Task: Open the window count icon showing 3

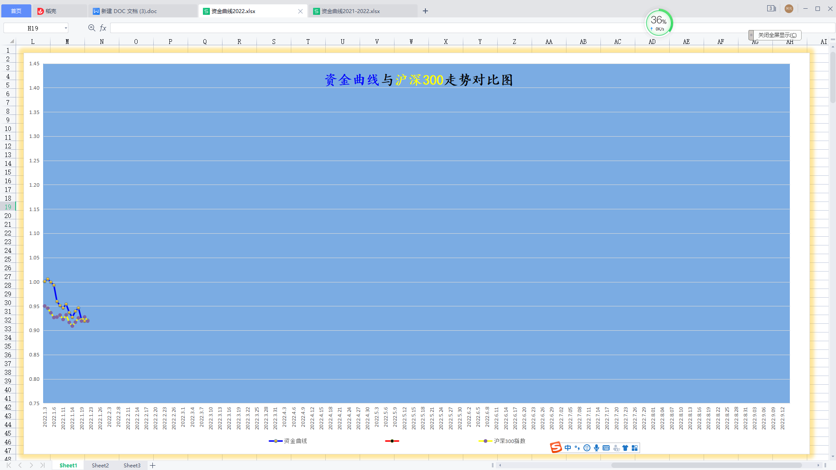Action: 771,9
